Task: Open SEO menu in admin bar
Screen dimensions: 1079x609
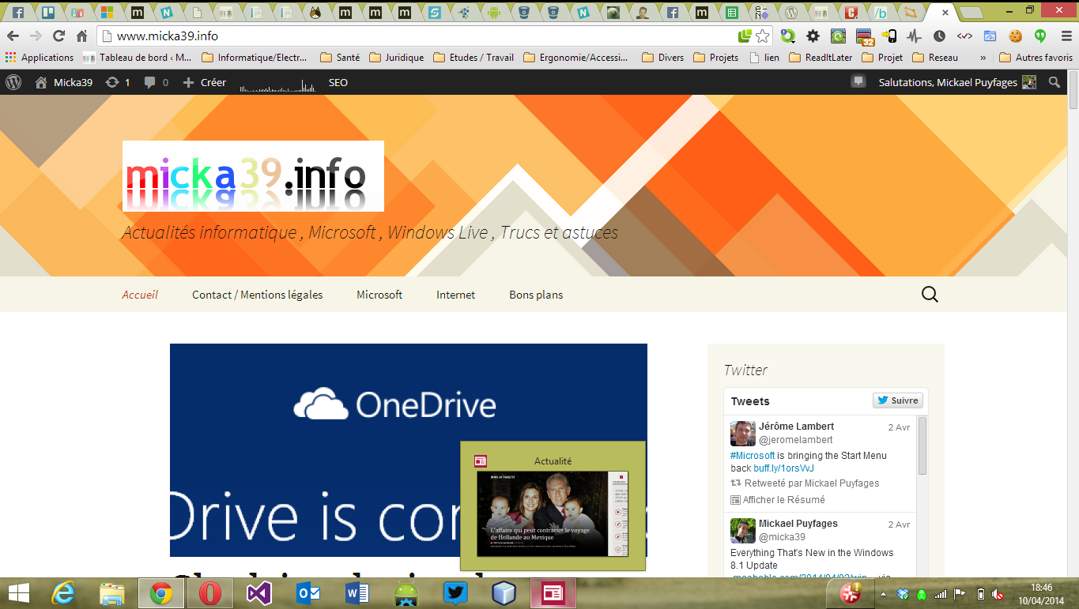Action: 338,82
